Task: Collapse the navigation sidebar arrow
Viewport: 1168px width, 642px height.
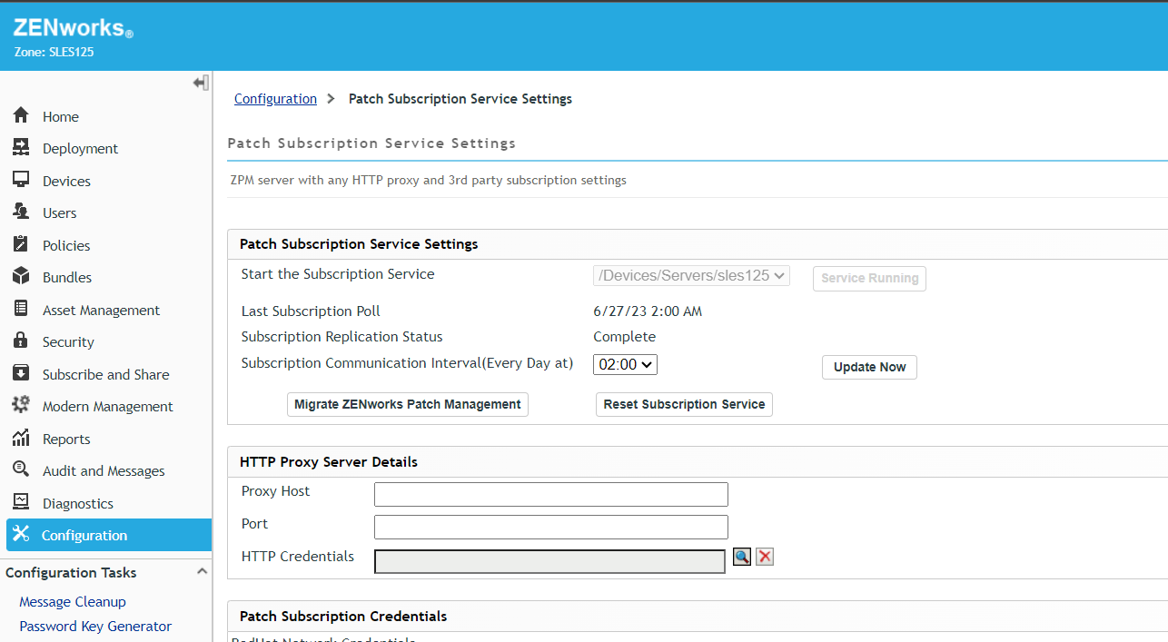Action: (x=200, y=82)
